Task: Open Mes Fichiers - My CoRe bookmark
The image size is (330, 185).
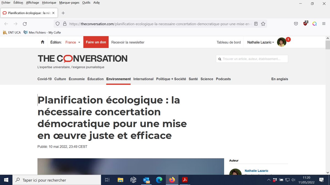Action: point(42,32)
